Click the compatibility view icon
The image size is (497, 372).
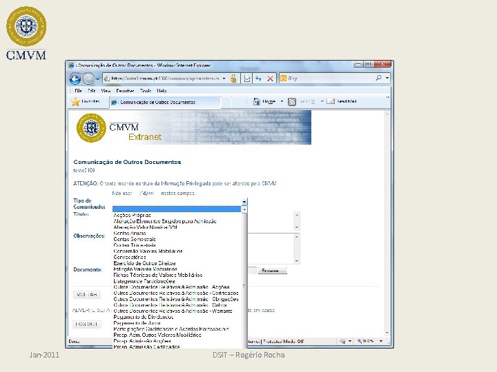coord(247,79)
